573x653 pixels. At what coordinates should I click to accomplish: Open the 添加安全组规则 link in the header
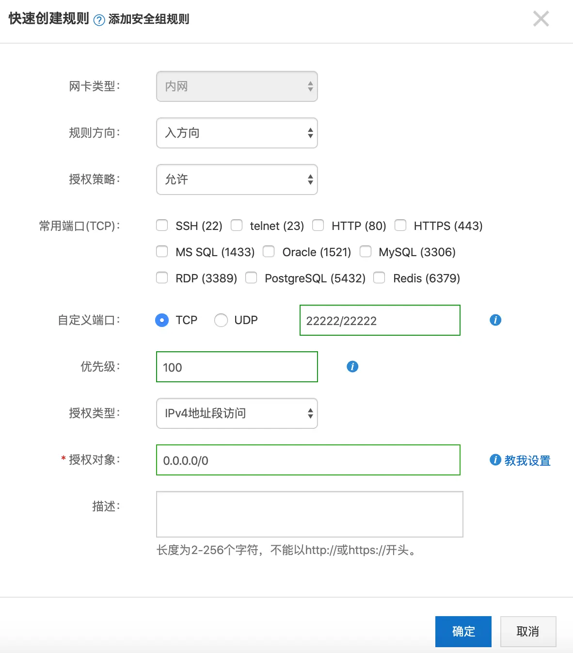pos(149,19)
